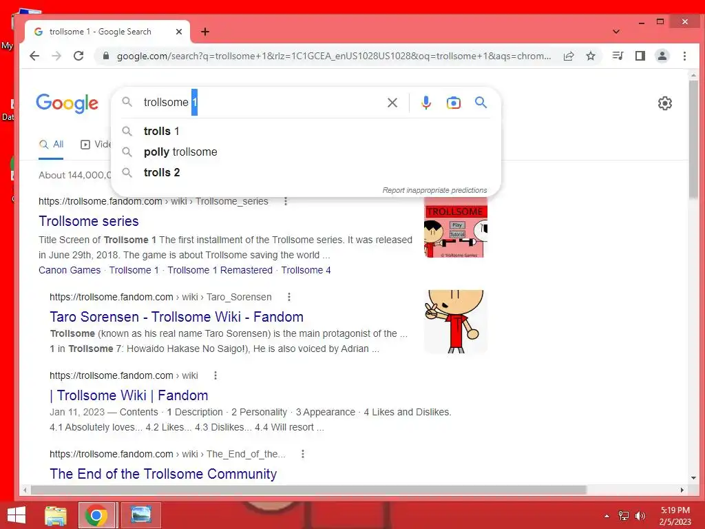Click the TROLLSOME title screen thumbnail

pyautogui.click(x=456, y=227)
